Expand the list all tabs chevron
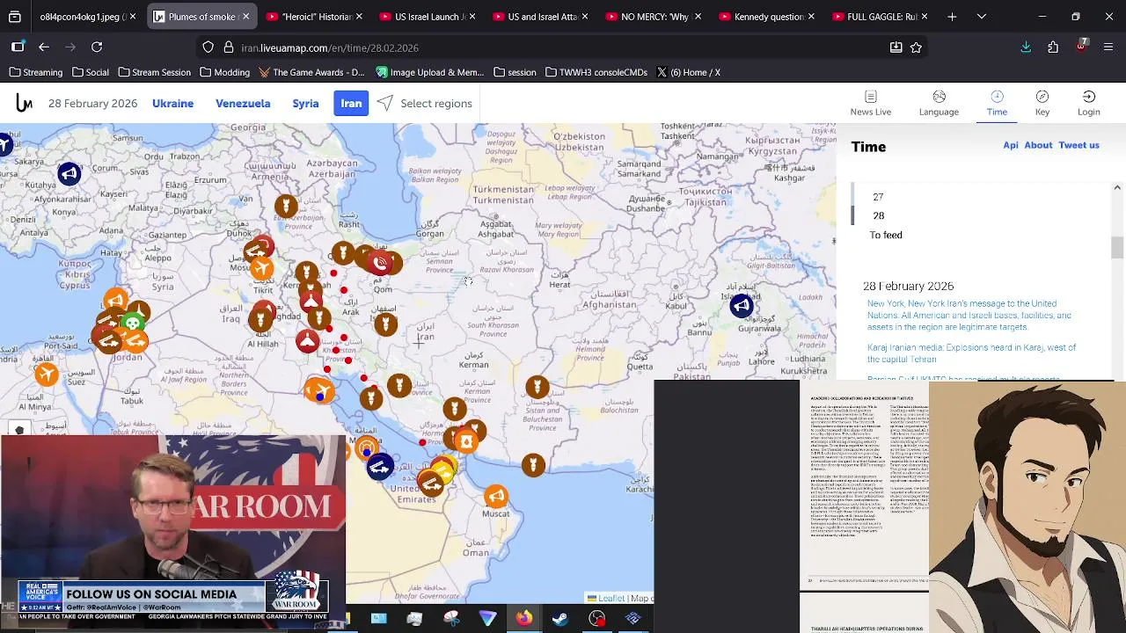Viewport: 1126px width, 633px height. [982, 17]
